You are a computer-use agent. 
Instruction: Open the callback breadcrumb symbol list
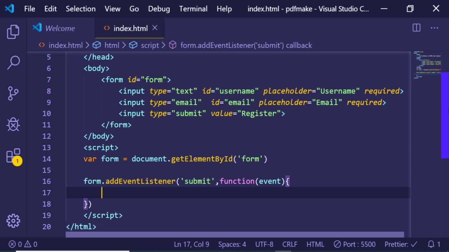coord(246,45)
